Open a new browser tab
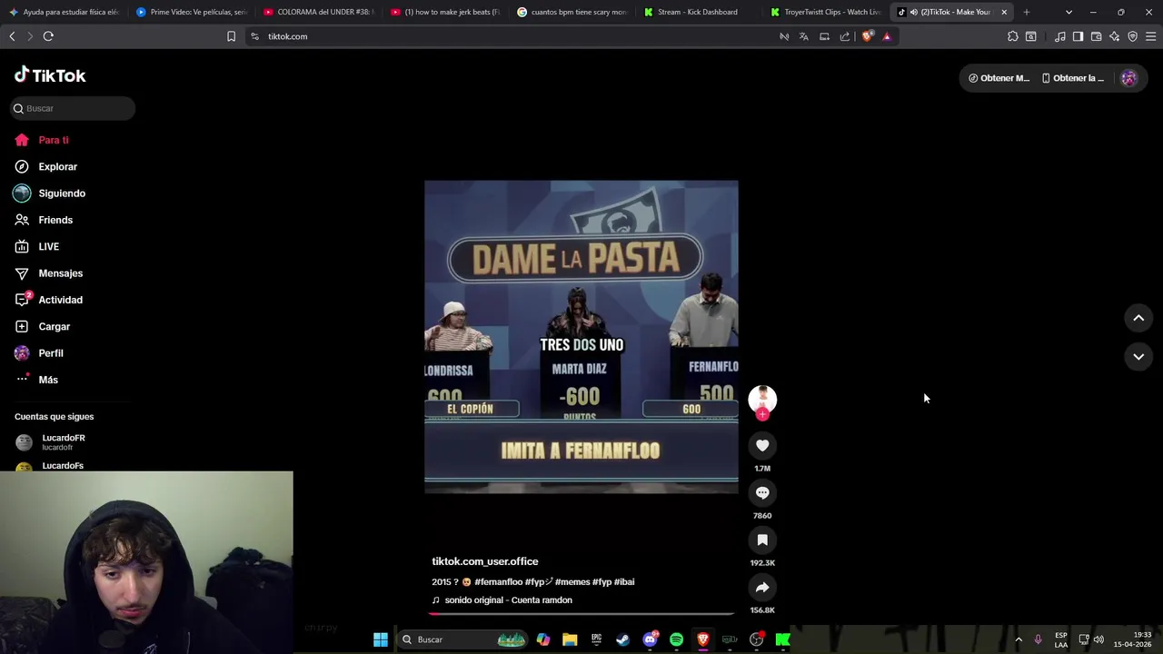This screenshot has width=1163, height=654. coord(1026,12)
